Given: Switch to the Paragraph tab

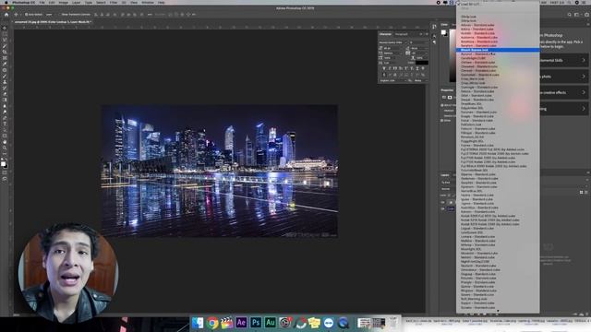Looking at the screenshot, I should tap(401, 34).
